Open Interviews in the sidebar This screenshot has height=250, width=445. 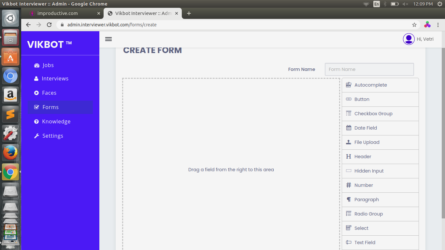pyautogui.click(x=60, y=79)
